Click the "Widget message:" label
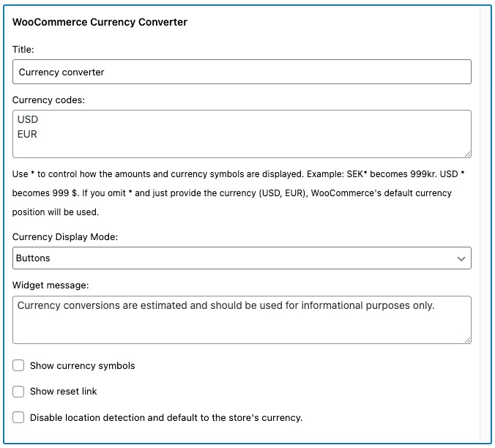This screenshot has width=495, height=448. (x=51, y=285)
